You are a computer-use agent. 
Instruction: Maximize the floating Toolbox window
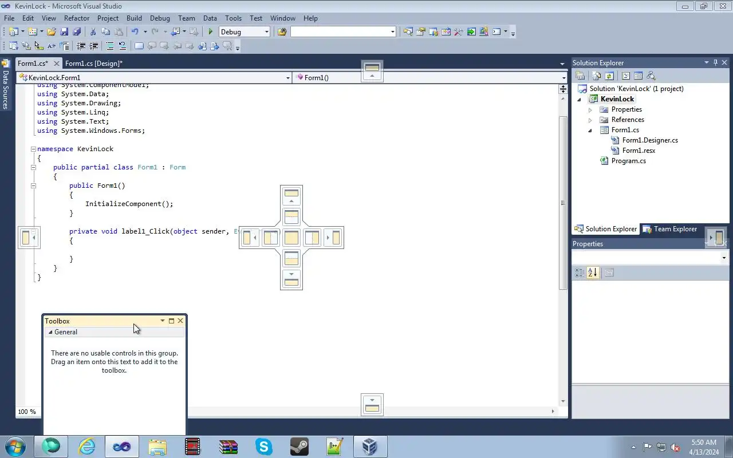[x=171, y=321]
